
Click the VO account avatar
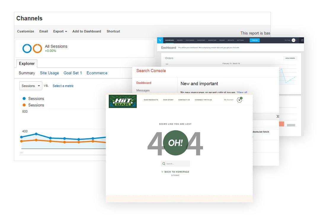tap(294, 40)
